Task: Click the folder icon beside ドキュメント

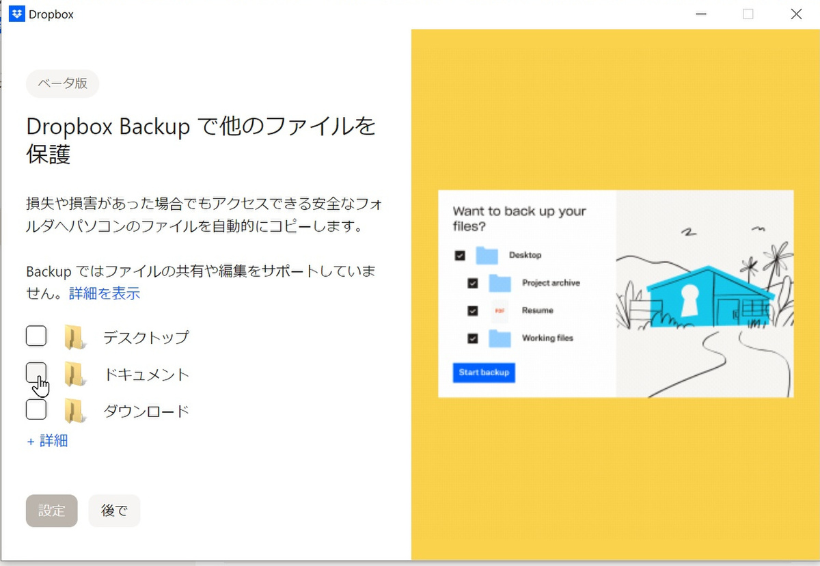Action: pos(74,373)
